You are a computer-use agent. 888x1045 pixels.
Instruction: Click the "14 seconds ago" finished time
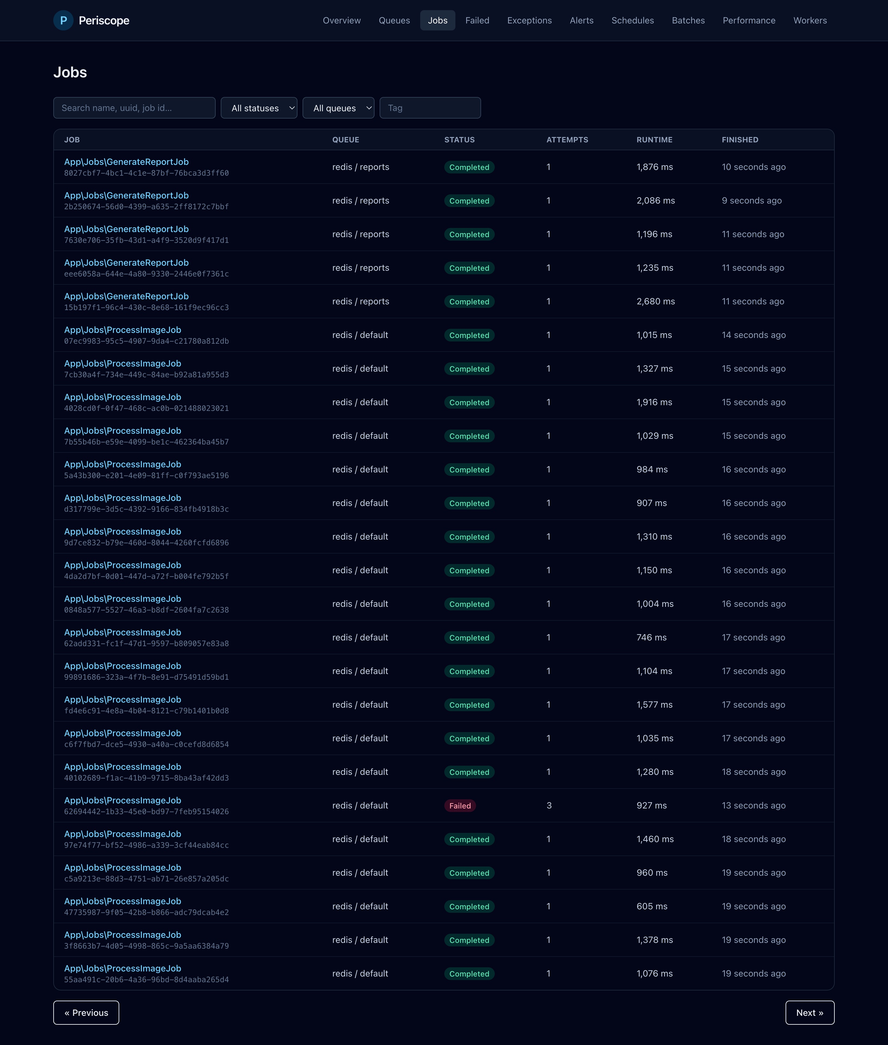pos(754,335)
